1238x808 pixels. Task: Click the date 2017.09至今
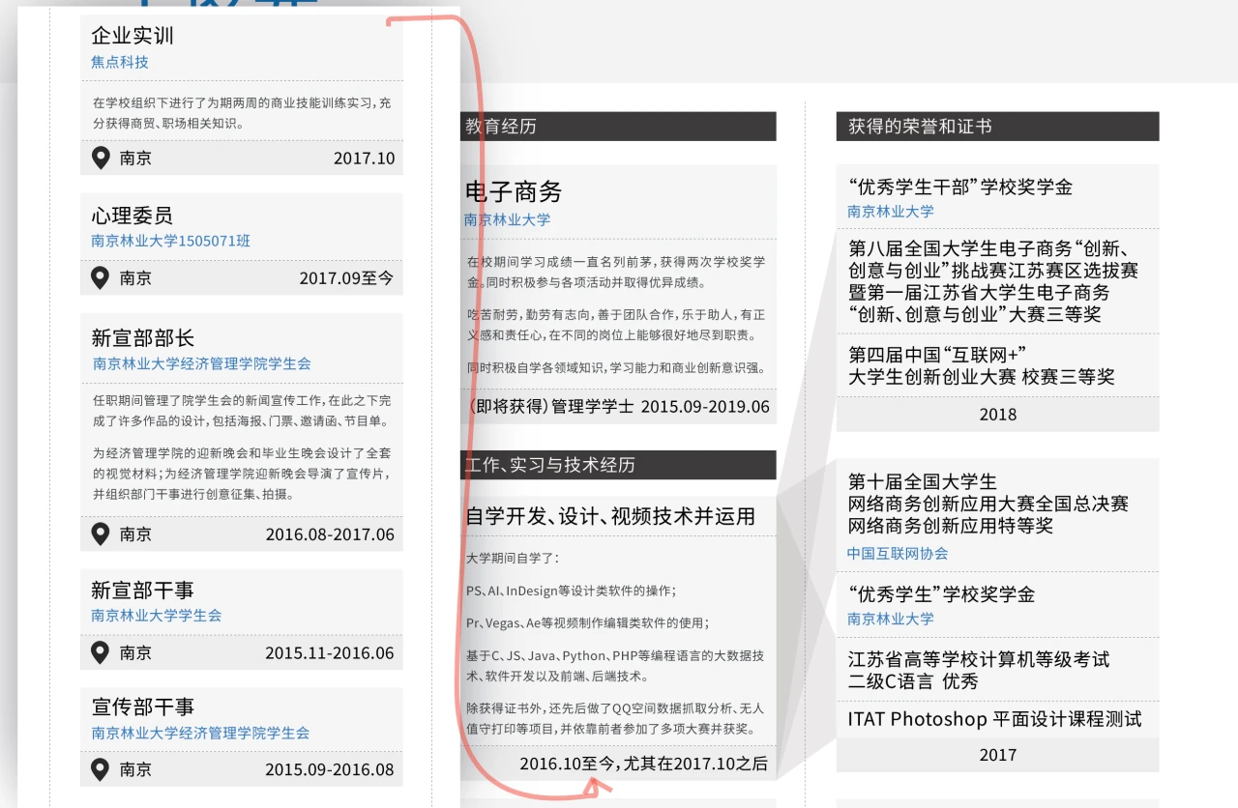tap(346, 278)
